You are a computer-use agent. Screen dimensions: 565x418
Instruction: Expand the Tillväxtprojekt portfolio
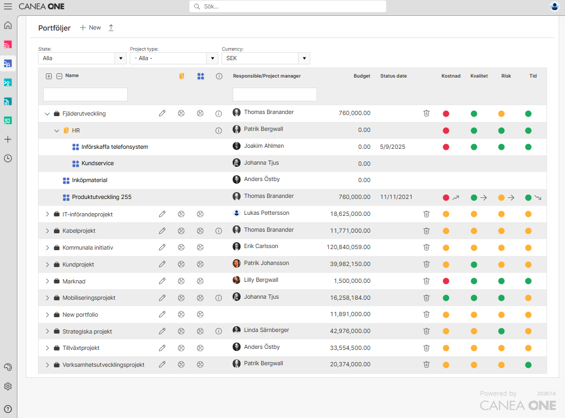coord(47,348)
